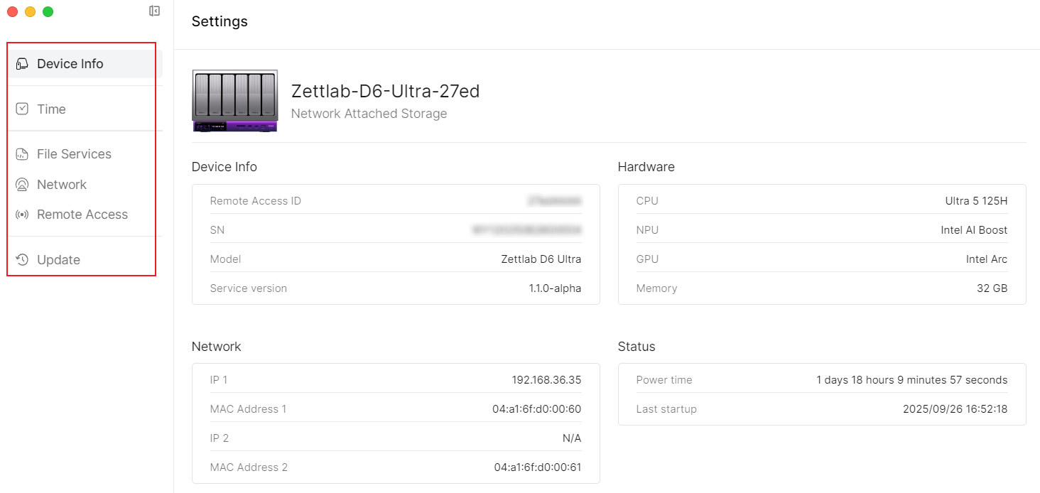1040x493 pixels.
Task: Collapse the sidebar with the panel icon
Action: 154,11
